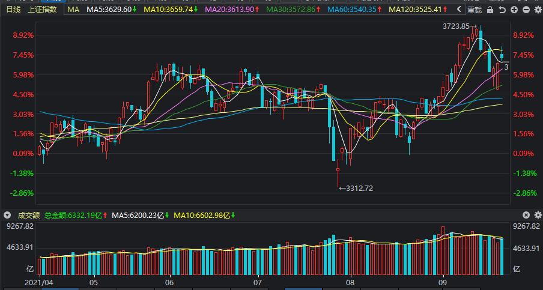Zoom in with the plus icon
This screenshot has height=290, width=543.
[x=515, y=10]
